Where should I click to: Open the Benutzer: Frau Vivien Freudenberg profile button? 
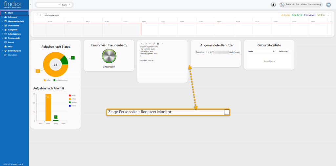tap(301, 5)
